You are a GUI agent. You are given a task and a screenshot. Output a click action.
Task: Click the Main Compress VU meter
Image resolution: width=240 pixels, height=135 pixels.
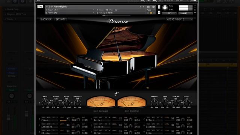pyautogui.click(x=101, y=102)
